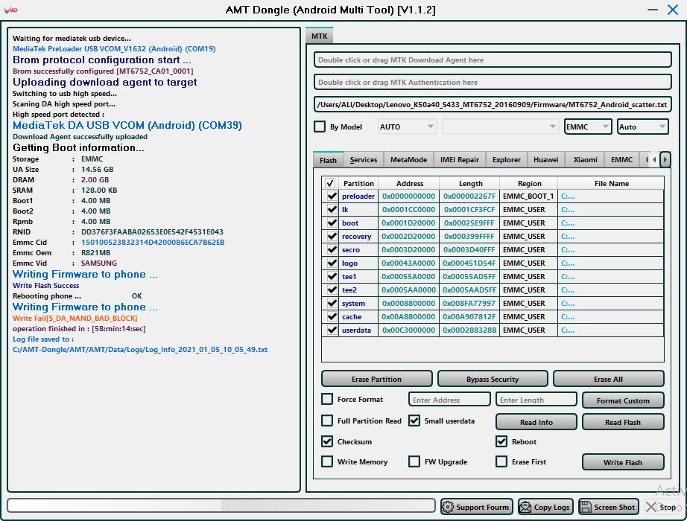Image resolution: width=687 pixels, height=521 pixels.
Task: Uncheck the recovery partition checkbox
Action: 332,237
